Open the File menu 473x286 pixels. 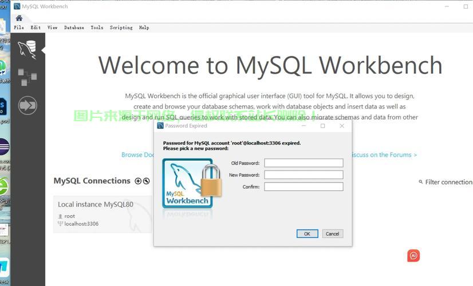pos(19,27)
